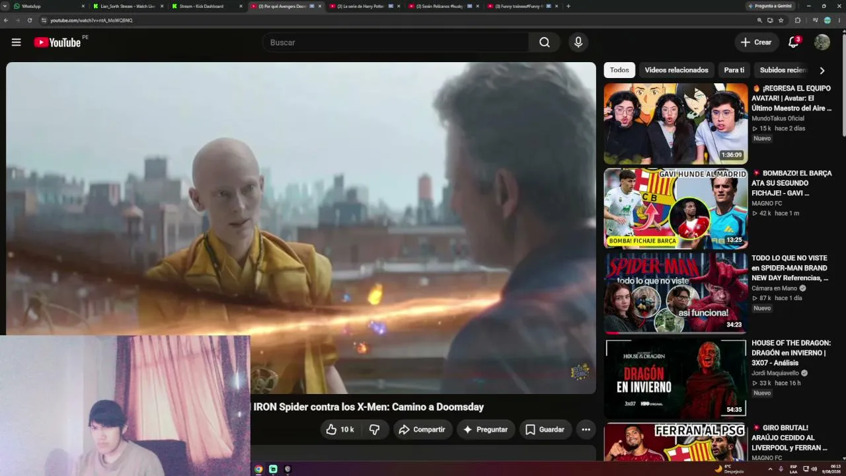Open the Dragón en Invierno thumbnail
846x476 pixels.
click(675, 379)
